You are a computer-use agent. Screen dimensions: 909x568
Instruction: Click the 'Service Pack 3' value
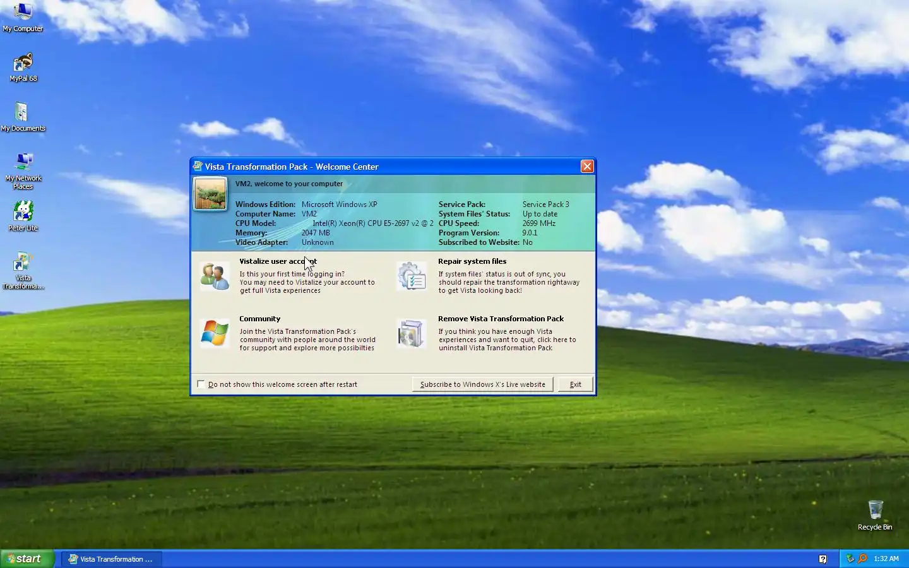(x=545, y=204)
